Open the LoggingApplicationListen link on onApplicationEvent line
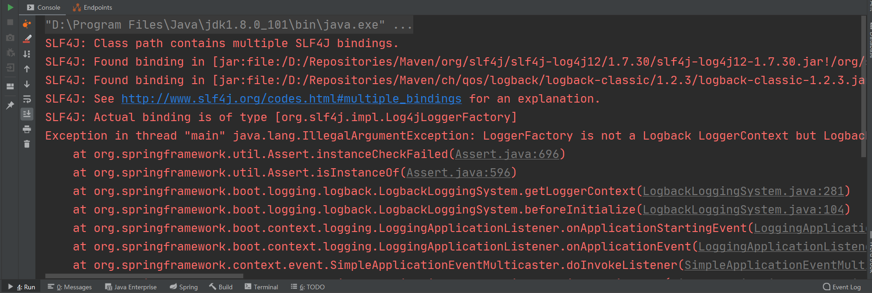The width and height of the screenshot is (872, 293). coord(782,247)
